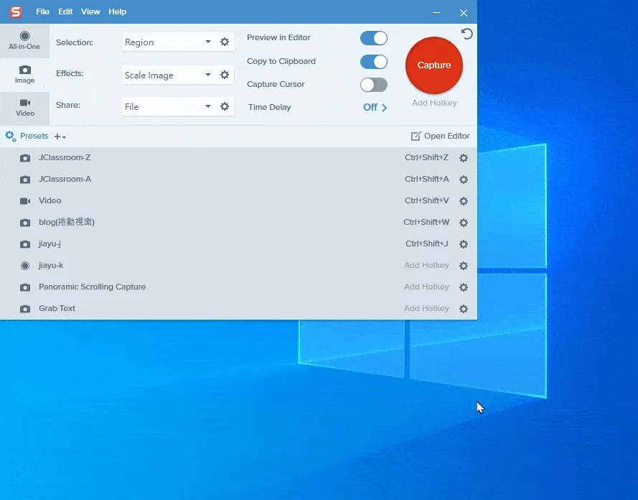Open gear settings for Panoramic Scrolling Capture
The width and height of the screenshot is (638, 500).
coord(464,287)
